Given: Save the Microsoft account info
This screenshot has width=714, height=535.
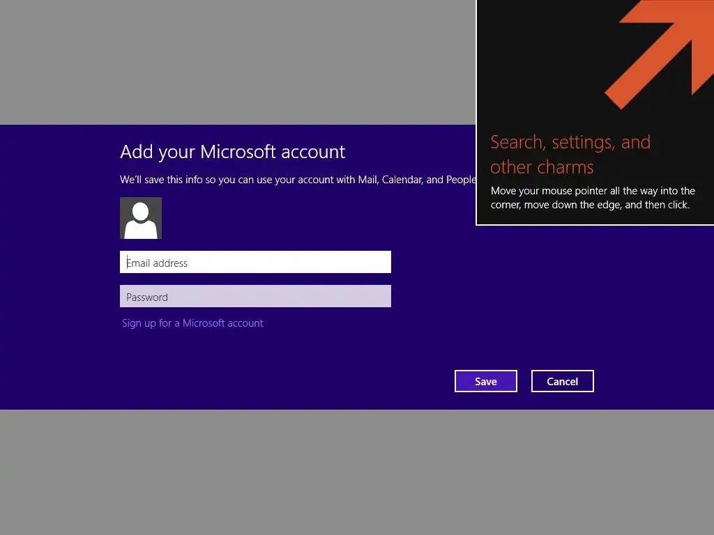Looking at the screenshot, I should (x=486, y=381).
